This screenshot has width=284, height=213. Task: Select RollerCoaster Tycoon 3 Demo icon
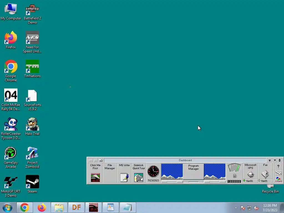click(11, 128)
